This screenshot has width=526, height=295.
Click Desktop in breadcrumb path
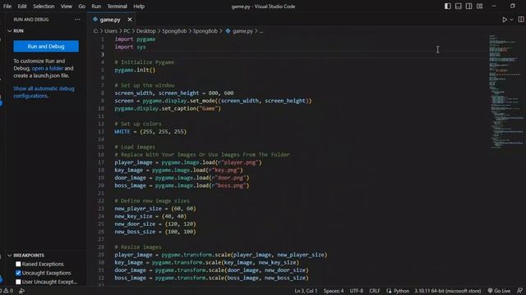click(x=146, y=31)
